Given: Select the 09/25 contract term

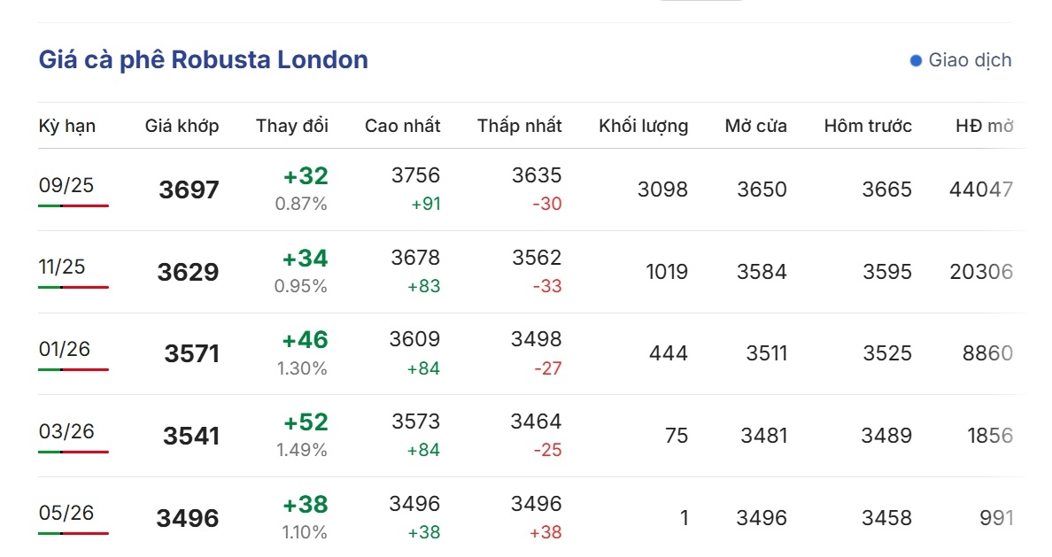Looking at the screenshot, I should pyautogui.click(x=66, y=185).
